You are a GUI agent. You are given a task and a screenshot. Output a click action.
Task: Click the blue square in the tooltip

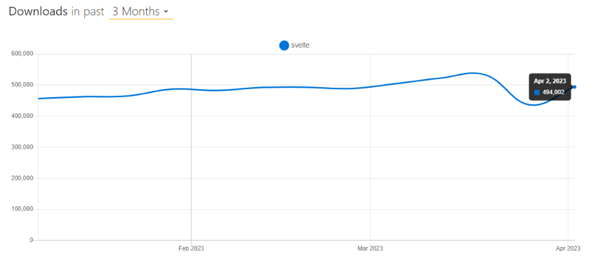537,92
